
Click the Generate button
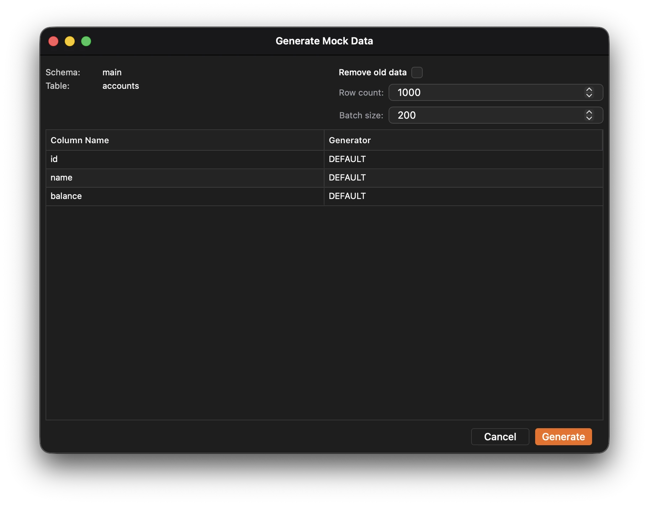coord(563,436)
